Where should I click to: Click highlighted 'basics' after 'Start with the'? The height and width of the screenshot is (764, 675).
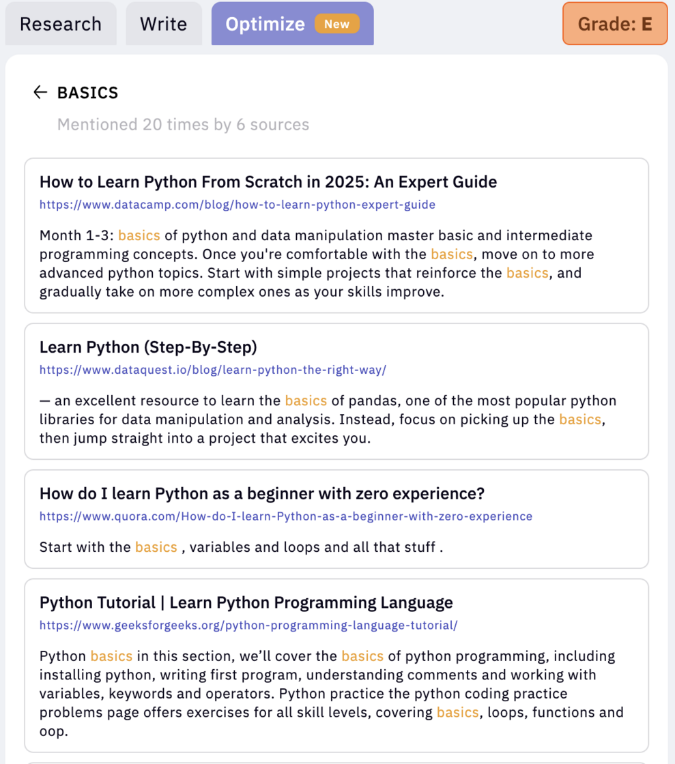[156, 547]
